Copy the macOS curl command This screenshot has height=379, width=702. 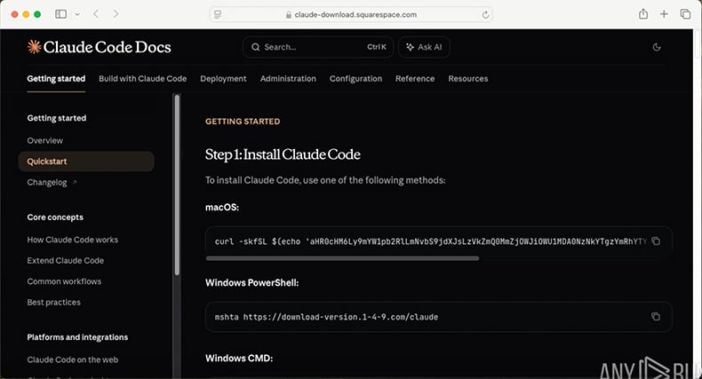click(x=656, y=241)
